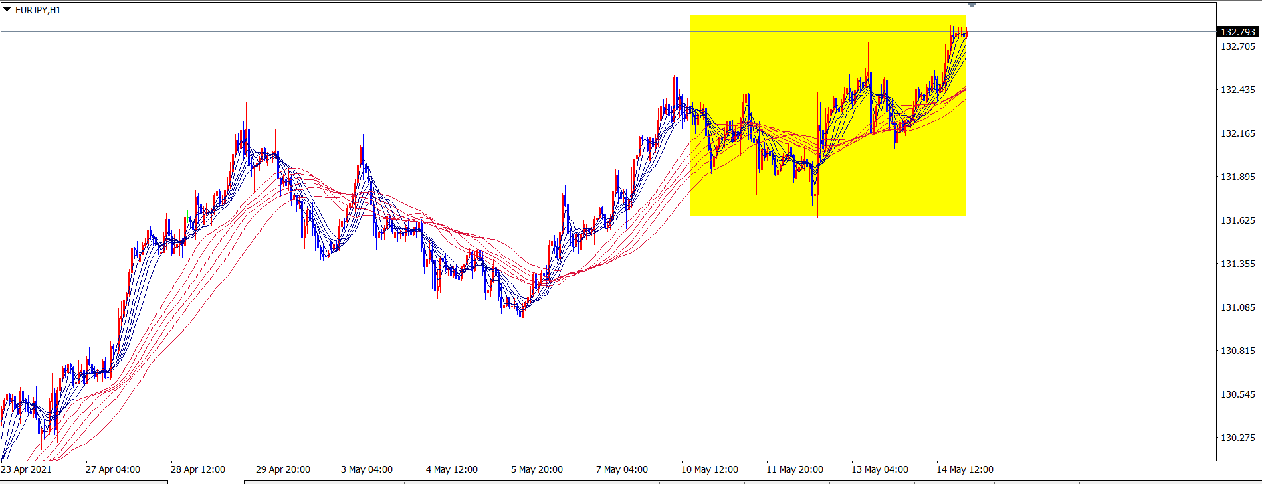Screen dimensions: 1262x484
Task: Click the 23 Apr 2021 date label
Action: pos(27,469)
